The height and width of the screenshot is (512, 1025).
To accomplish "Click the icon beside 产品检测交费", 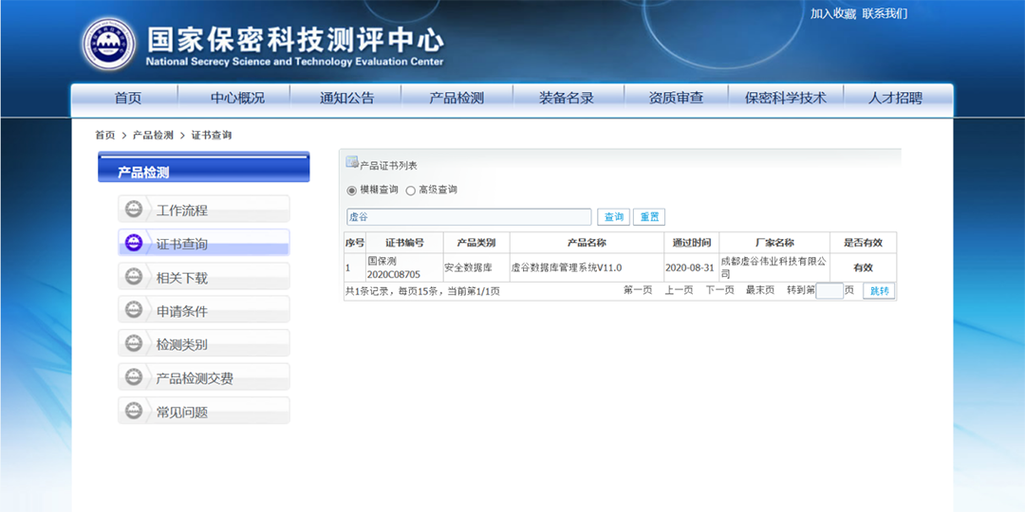I will point(134,377).
